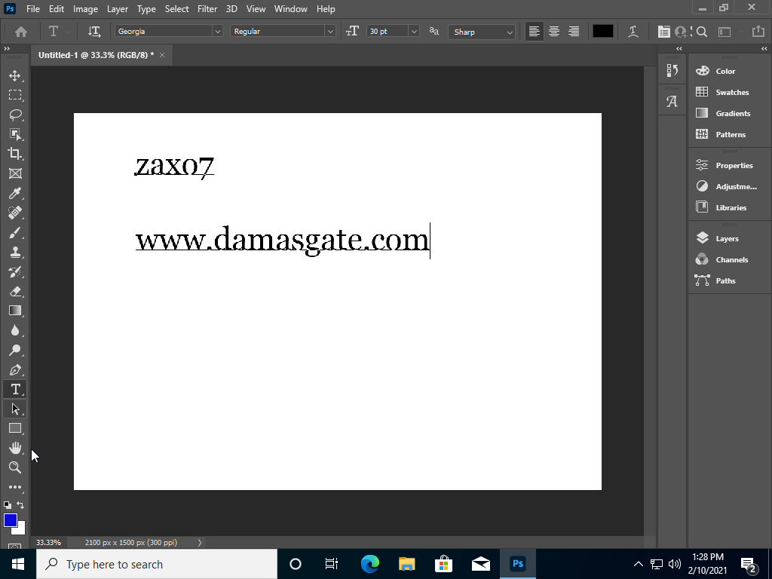772x579 pixels.
Task: Swap foreground and background colors
Action: pos(20,504)
